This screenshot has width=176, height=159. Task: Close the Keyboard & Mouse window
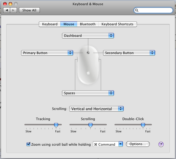point(5,4)
